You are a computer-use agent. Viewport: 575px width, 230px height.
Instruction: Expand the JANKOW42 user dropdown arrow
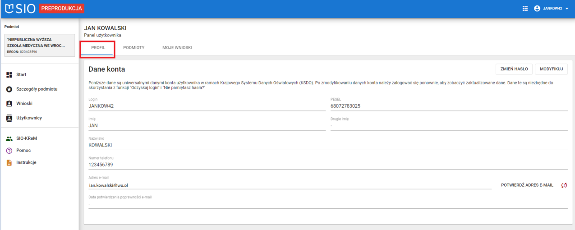pos(567,9)
